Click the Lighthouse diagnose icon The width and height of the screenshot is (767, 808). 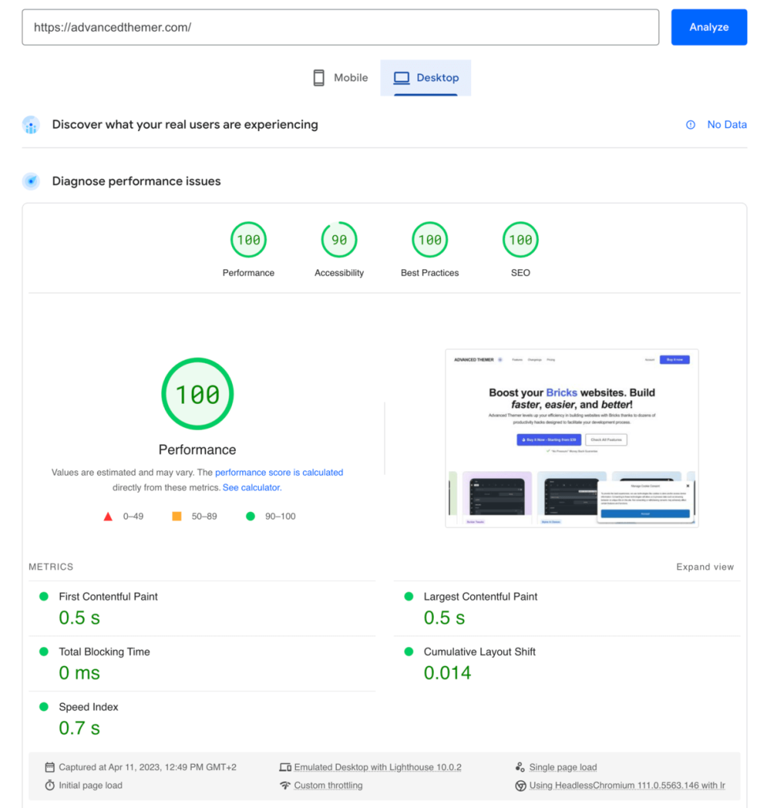tap(30, 181)
